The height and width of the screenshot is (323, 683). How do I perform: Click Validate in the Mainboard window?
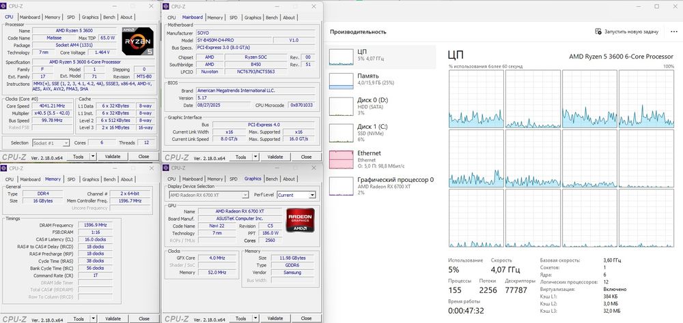tap(275, 157)
